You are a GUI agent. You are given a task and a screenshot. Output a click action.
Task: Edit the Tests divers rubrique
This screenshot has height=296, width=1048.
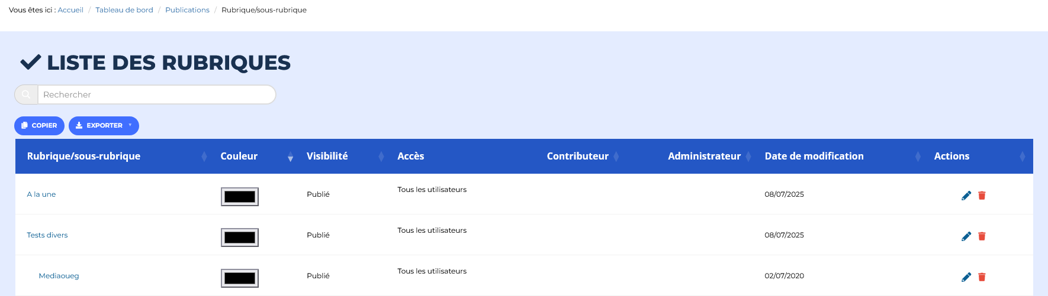966,236
